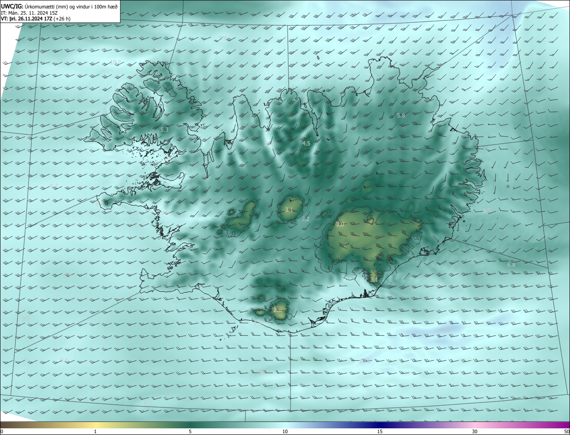Click the small Grímsey island north of Iceland
This screenshot has height=435, width=570.
[318, 57]
